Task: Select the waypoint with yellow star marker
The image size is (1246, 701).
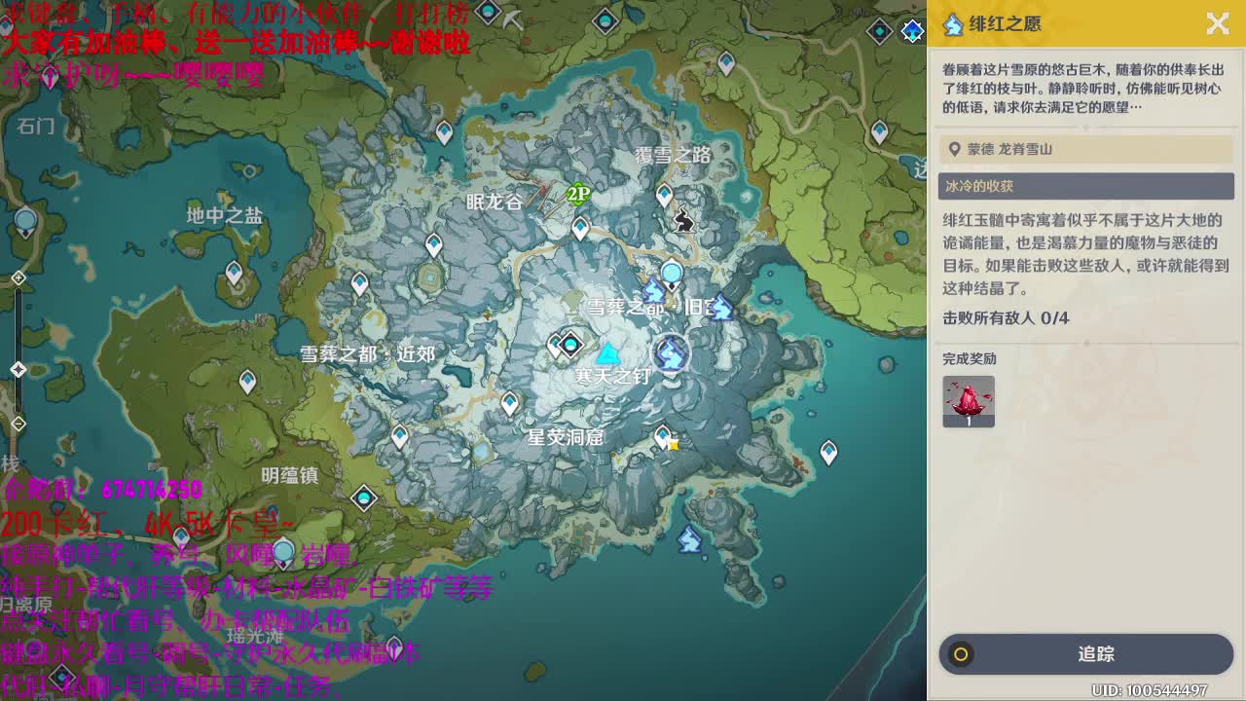Action: (664, 436)
